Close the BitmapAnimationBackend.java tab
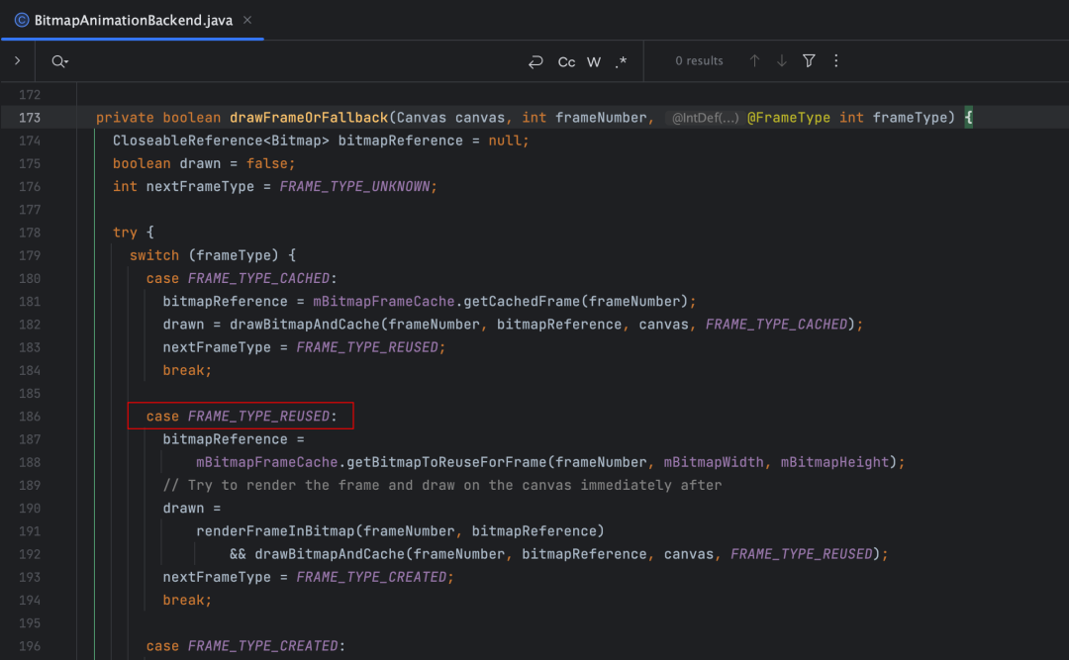The width and height of the screenshot is (1069, 660). (247, 21)
